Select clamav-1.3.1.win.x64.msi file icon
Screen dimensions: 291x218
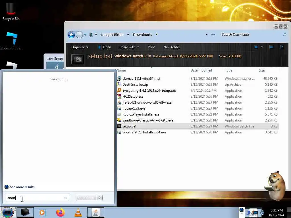coord(119,79)
